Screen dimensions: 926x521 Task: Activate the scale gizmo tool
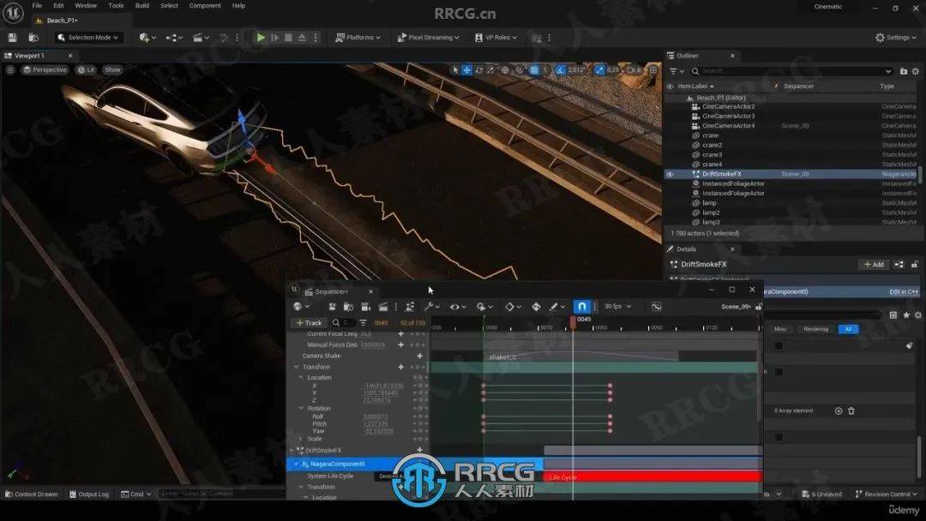point(490,69)
